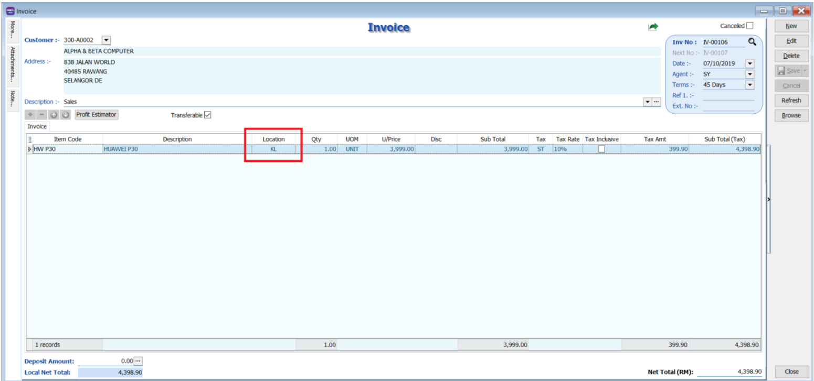The height and width of the screenshot is (381, 814).
Task: Select the Invoice tab above the grid
Action: tap(37, 126)
